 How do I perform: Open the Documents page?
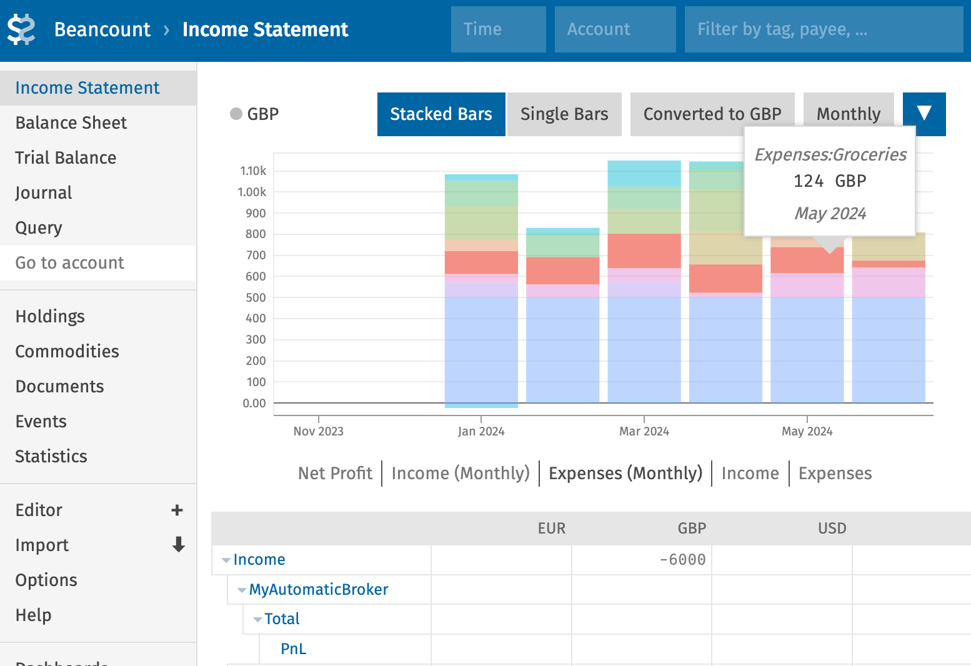click(98, 387)
